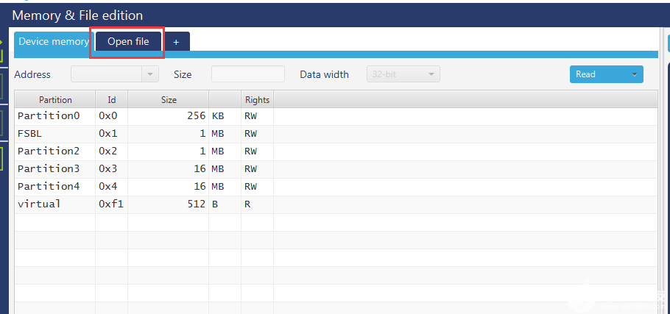Open the Data width 32-bit dropdown
The height and width of the screenshot is (314, 670).
coord(403,74)
